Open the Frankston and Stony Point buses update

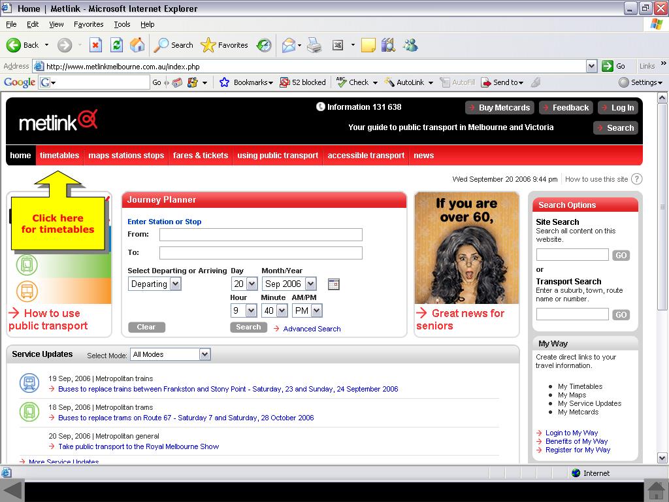tap(228, 389)
